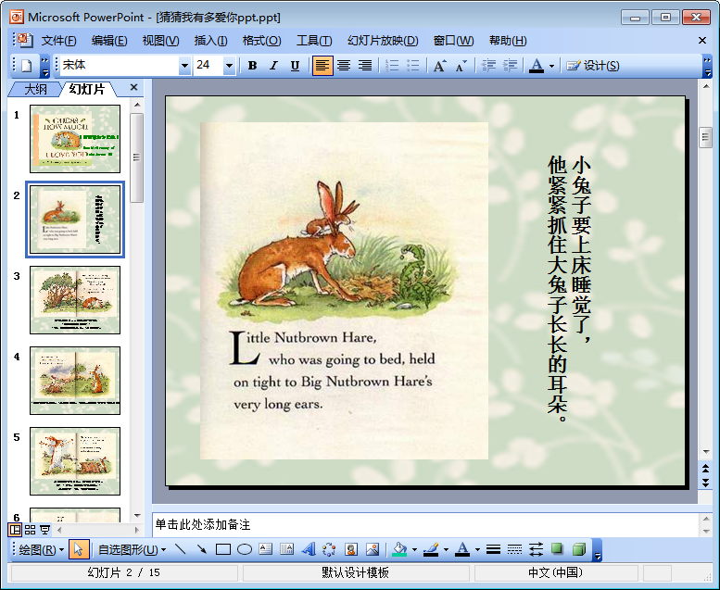
Task: Toggle numbered list formatting
Action: click(x=392, y=66)
